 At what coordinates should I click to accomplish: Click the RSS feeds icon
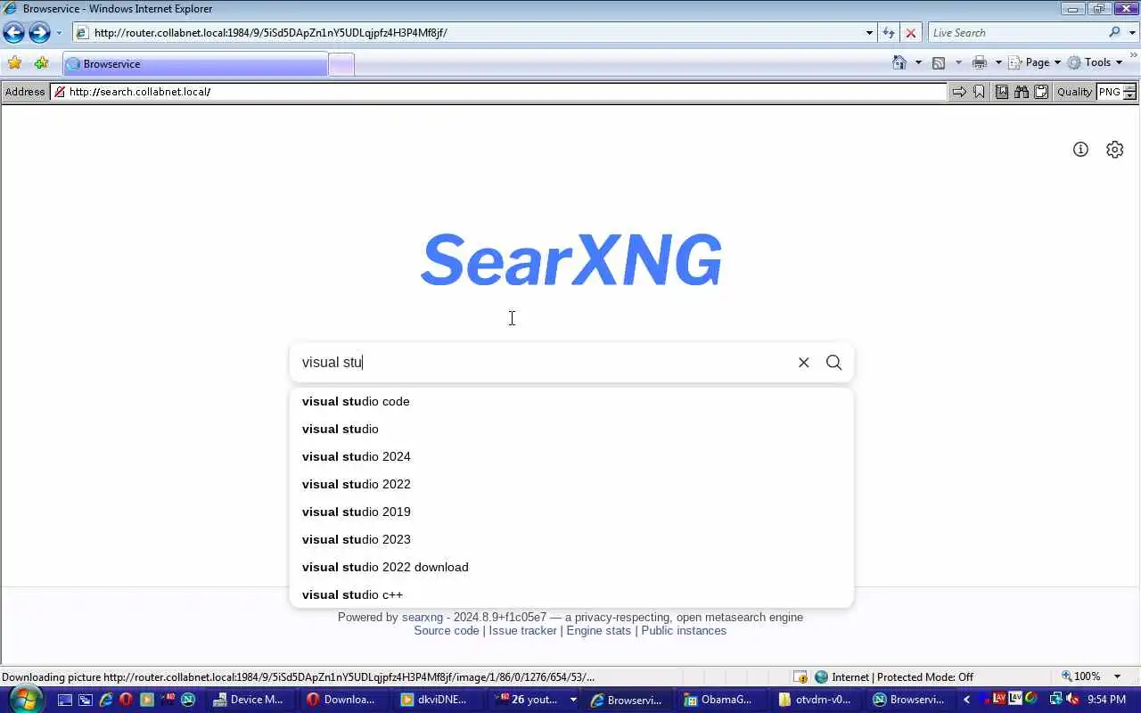click(939, 62)
